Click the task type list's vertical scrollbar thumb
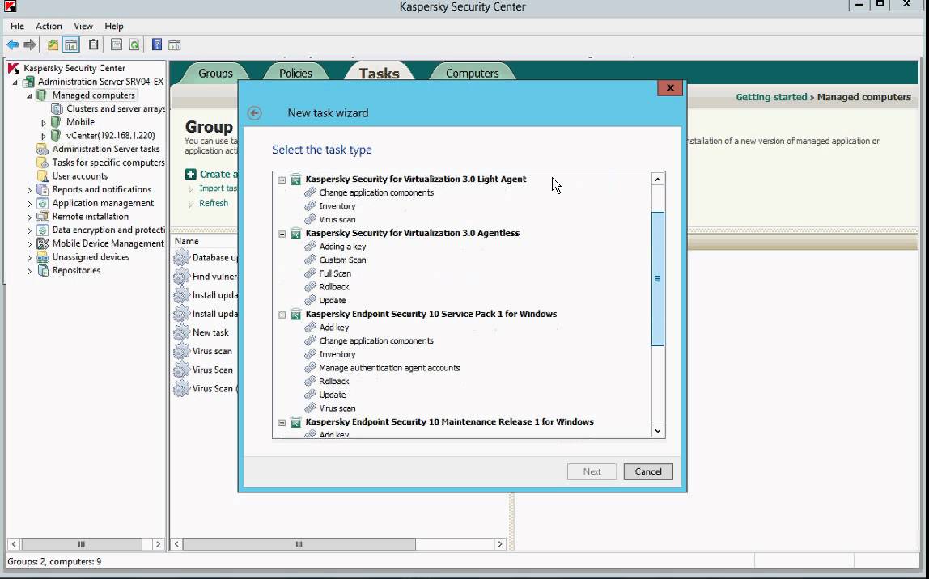This screenshot has height=579, width=929. (658, 279)
